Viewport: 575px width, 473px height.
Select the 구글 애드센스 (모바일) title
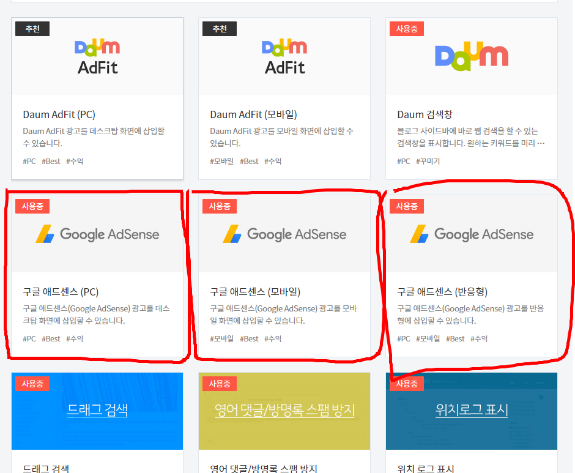[x=255, y=292]
